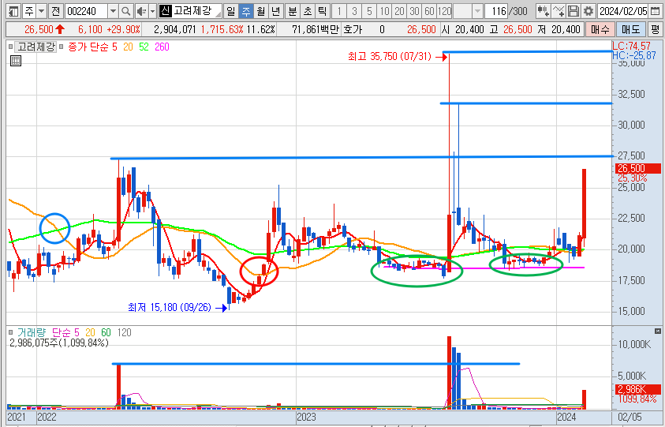Open the blank interval combo box dropdown
Image resolution: width=665 pixels, height=427 pixels.
click(477, 11)
